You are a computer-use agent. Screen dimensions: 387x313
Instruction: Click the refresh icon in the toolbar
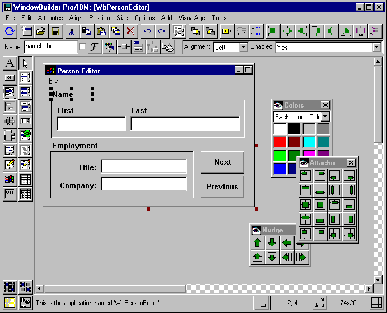10,31
